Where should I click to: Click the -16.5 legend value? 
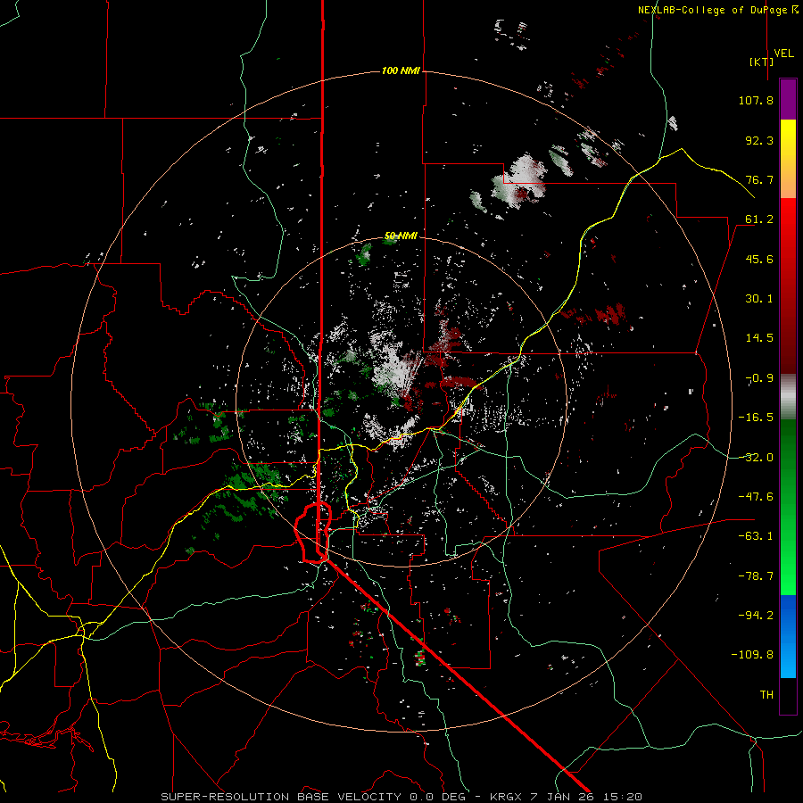click(756, 418)
